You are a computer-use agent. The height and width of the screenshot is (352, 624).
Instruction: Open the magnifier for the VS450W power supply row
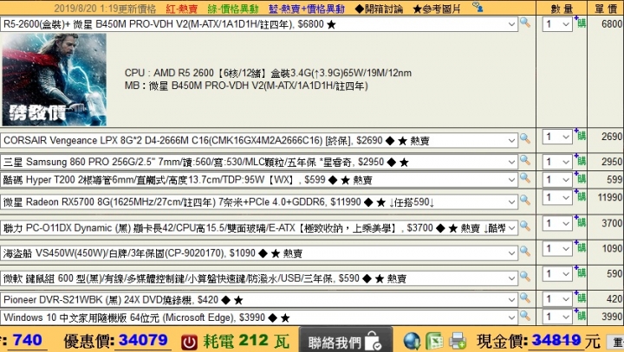(525, 251)
